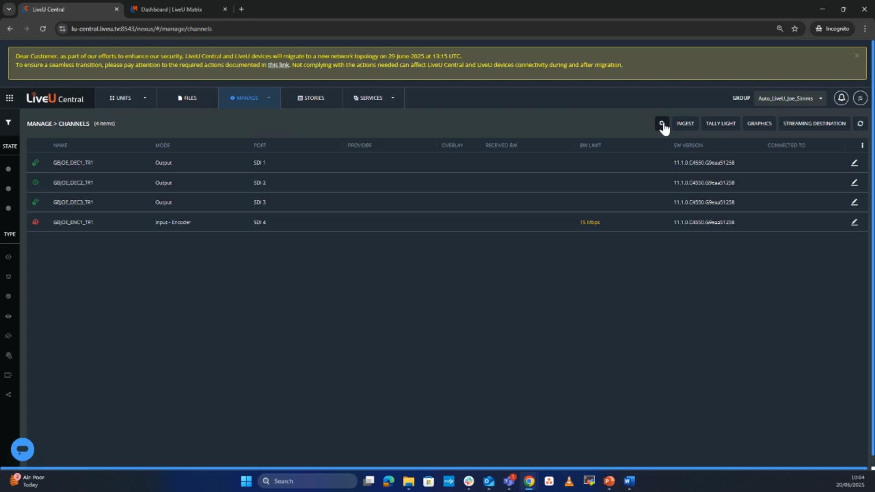Screen dimensions: 875x492
Task: Open a new browser tab
Action: (x=242, y=9)
